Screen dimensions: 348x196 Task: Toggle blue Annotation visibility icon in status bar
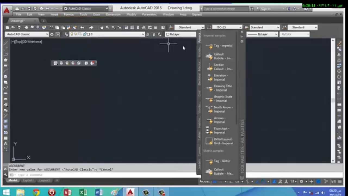[x=274, y=181]
